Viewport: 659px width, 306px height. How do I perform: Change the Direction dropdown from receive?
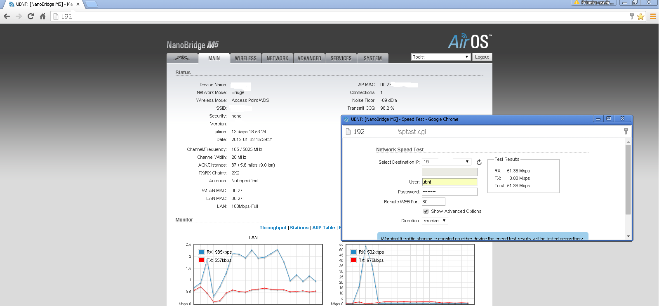pos(435,221)
